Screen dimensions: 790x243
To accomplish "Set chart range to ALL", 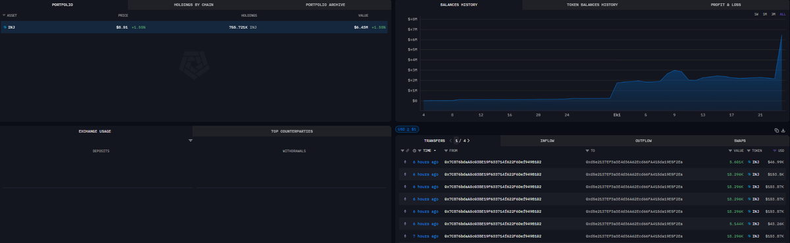I will click(783, 14).
